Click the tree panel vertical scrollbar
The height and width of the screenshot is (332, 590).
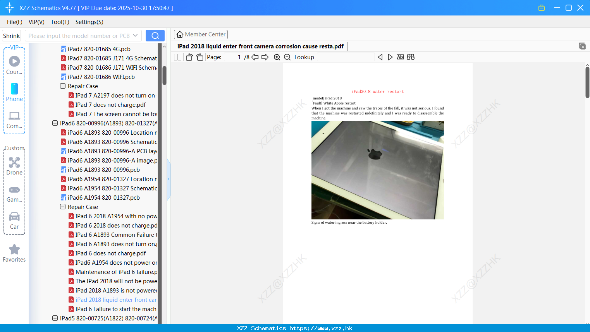164,75
